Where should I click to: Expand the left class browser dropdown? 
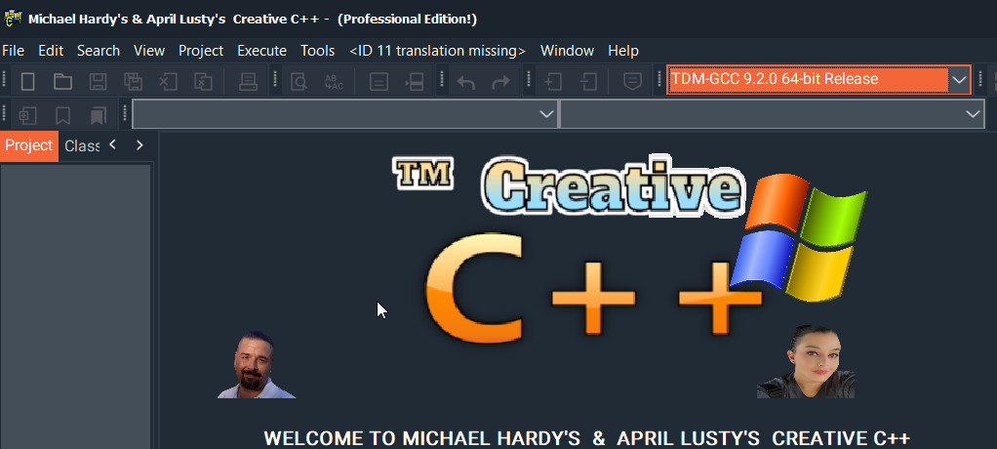(x=546, y=114)
